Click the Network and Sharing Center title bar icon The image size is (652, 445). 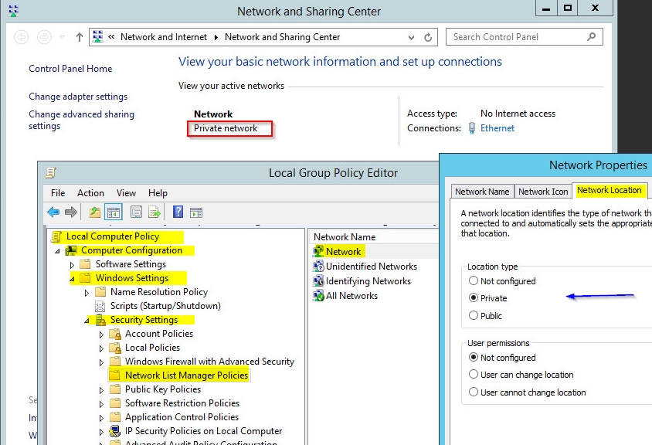(14, 11)
